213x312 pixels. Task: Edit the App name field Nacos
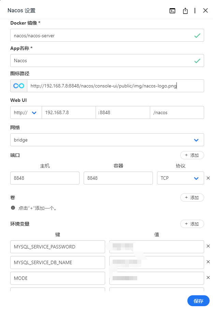pyautogui.click(x=107, y=60)
